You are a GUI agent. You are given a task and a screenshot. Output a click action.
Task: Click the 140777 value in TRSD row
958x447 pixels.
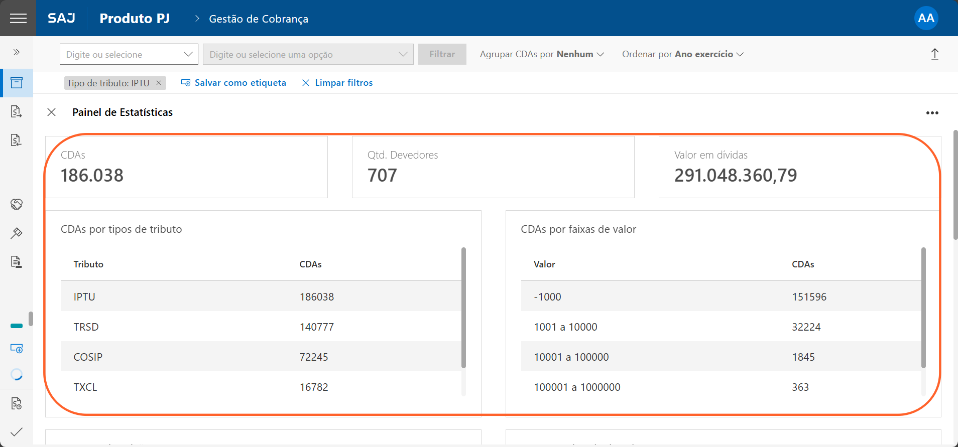tap(317, 327)
